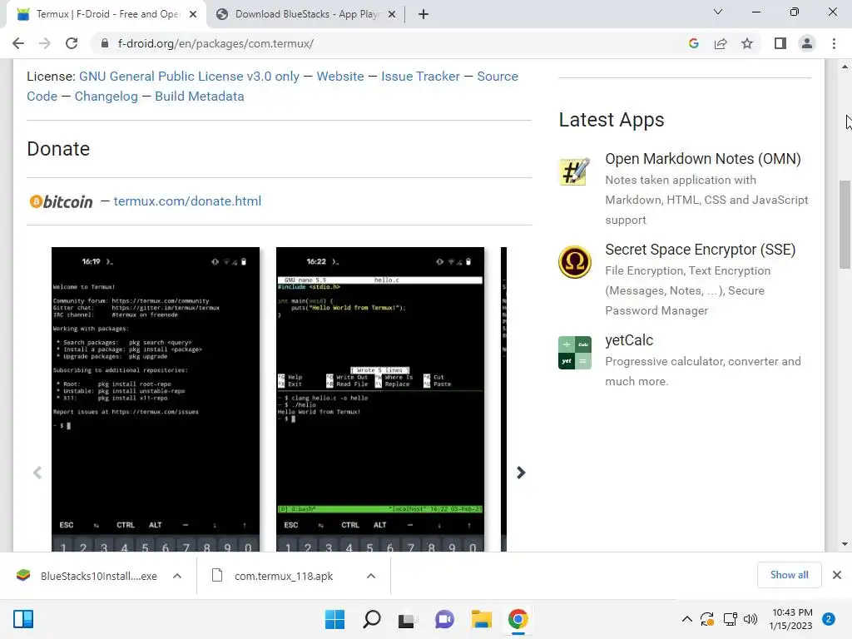Show all downloads
852x639 pixels.
tap(789, 575)
